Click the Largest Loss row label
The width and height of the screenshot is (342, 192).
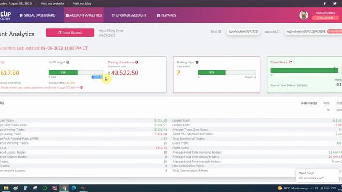click(x=181, y=125)
